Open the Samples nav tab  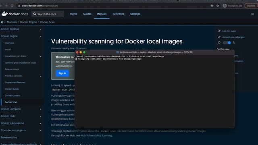[135, 14]
